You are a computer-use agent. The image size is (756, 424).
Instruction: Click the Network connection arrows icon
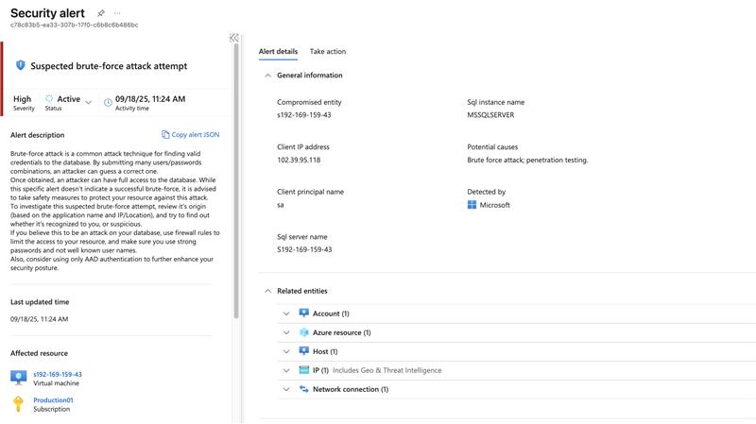coord(303,389)
